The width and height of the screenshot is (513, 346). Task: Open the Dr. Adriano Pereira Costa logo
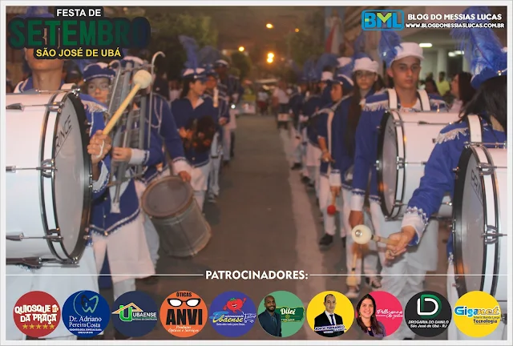click(x=86, y=314)
